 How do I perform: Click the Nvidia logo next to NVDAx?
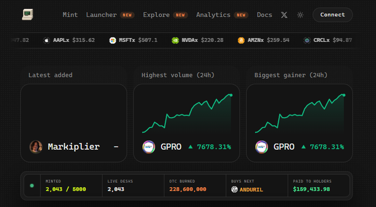175,40
